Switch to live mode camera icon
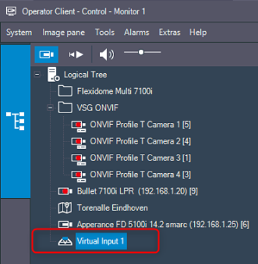 (x=47, y=55)
